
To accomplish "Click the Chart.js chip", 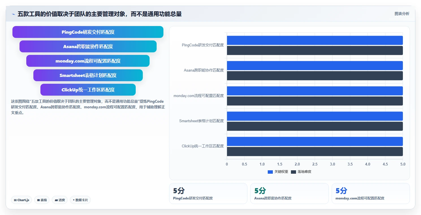I will (x=22, y=200).
